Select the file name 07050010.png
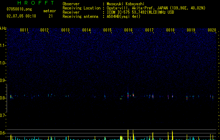 click(19, 9)
